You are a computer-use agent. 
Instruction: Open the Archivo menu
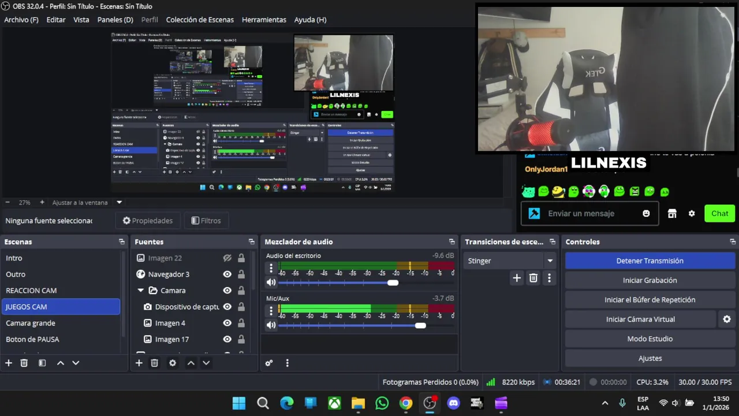click(21, 20)
